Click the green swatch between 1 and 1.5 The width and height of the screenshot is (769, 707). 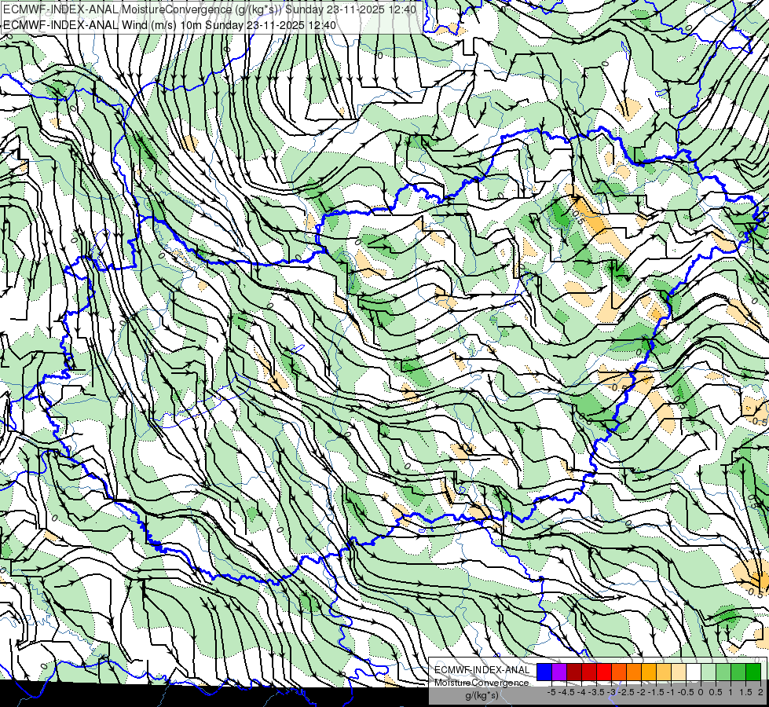coord(738,672)
